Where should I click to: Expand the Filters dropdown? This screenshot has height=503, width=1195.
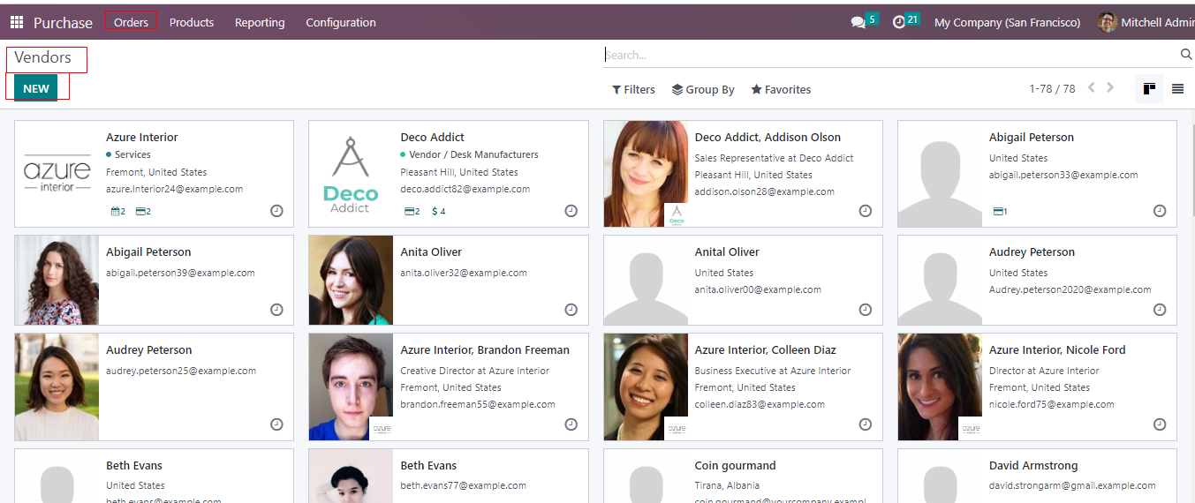pos(633,90)
